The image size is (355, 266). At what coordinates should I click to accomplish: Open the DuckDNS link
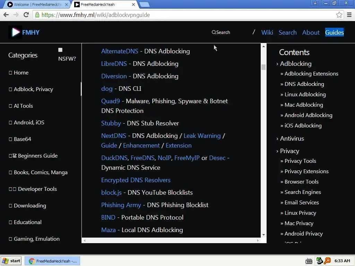pos(114,158)
